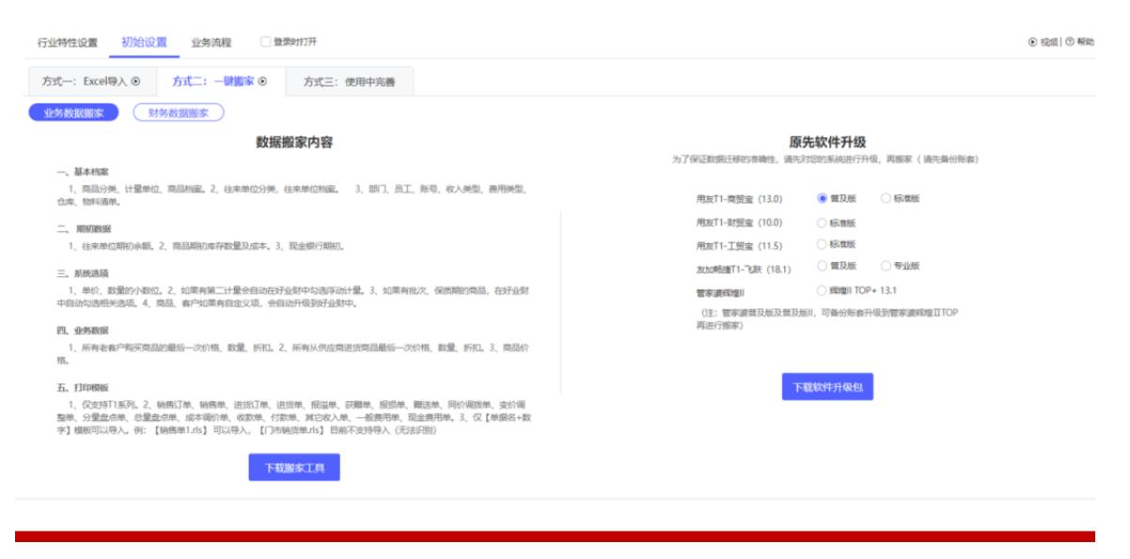Switch to the 行业特性设置 tab

68,43
